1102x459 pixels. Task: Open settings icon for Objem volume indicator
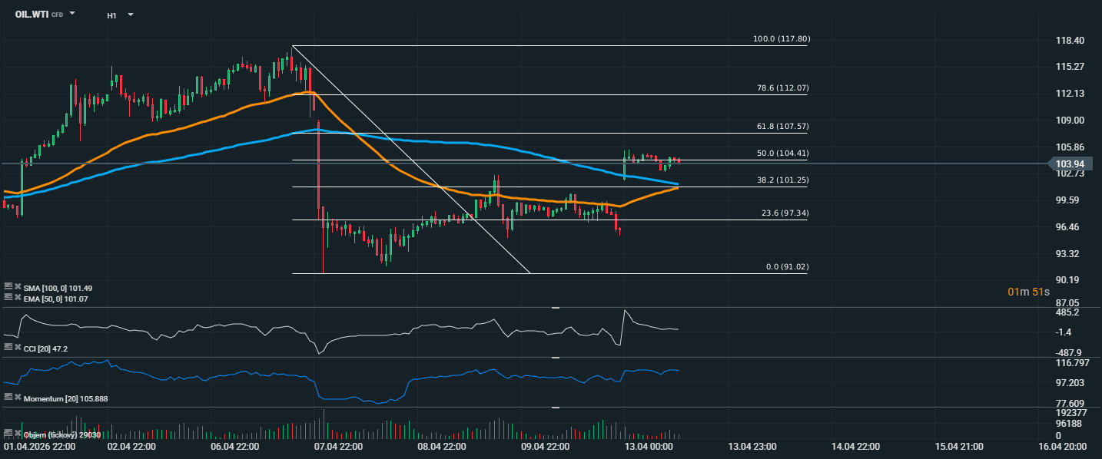[8, 434]
